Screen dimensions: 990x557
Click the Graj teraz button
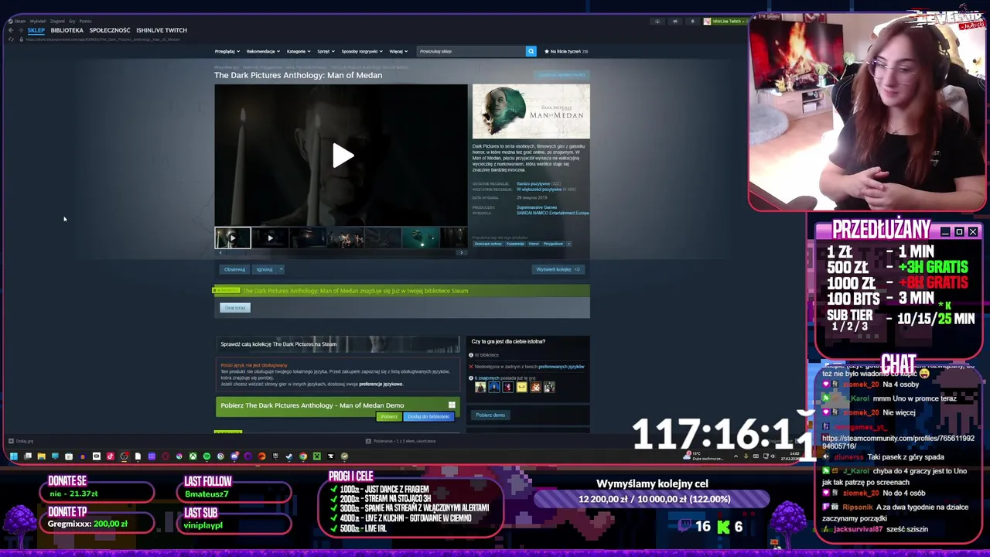pos(235,308)
